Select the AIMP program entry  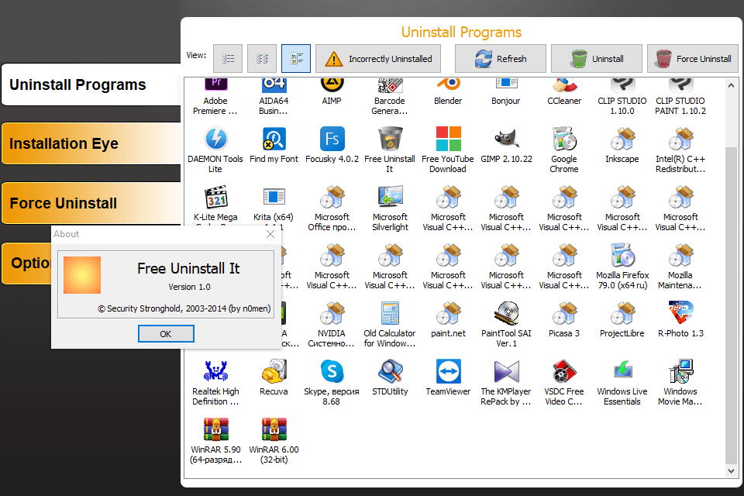coord(332,92)
